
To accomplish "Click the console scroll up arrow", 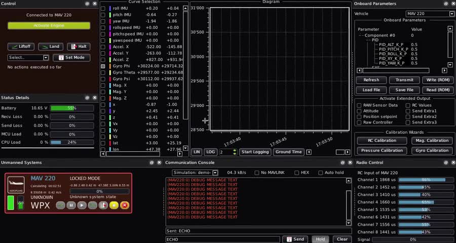I will [x=349, y=181].
